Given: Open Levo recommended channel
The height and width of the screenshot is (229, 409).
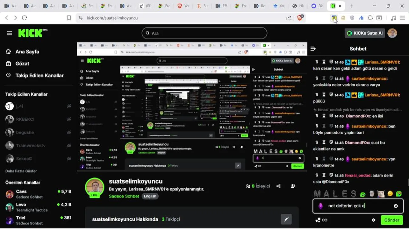Looking at the screenshot, I should tap(38, 207).
